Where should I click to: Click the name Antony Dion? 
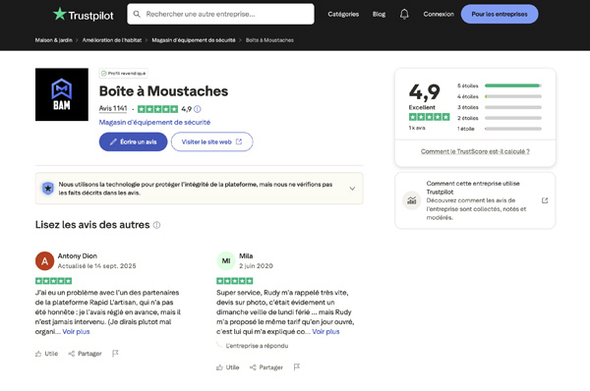[77, 256]
